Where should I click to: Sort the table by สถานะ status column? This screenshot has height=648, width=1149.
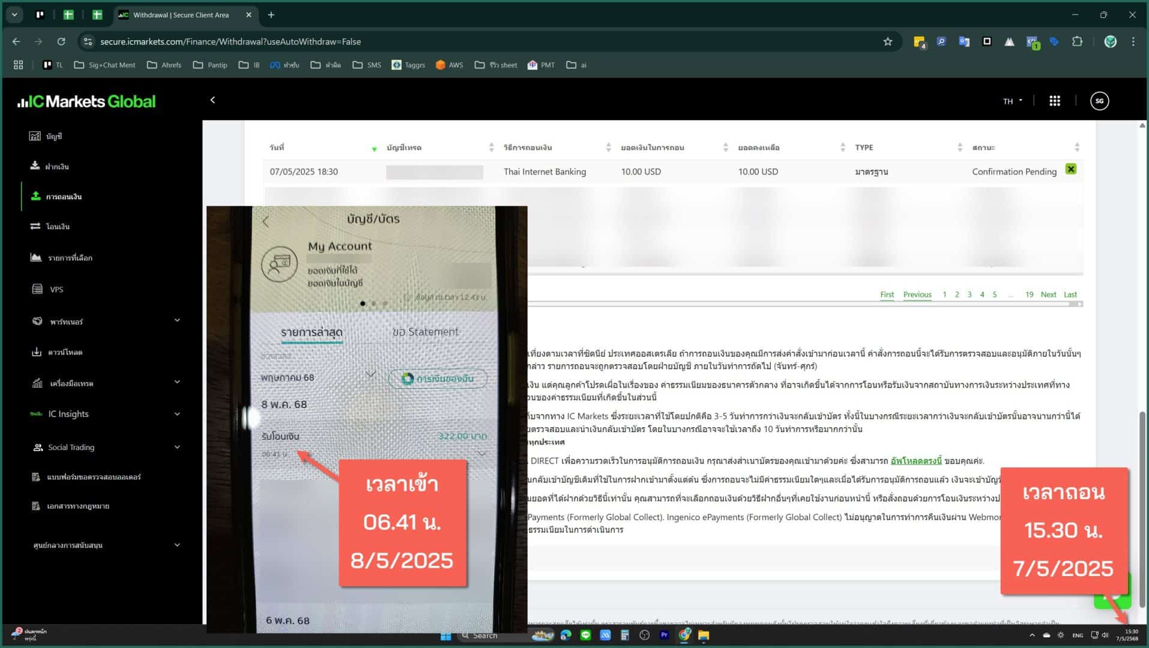coord(1026,148)
